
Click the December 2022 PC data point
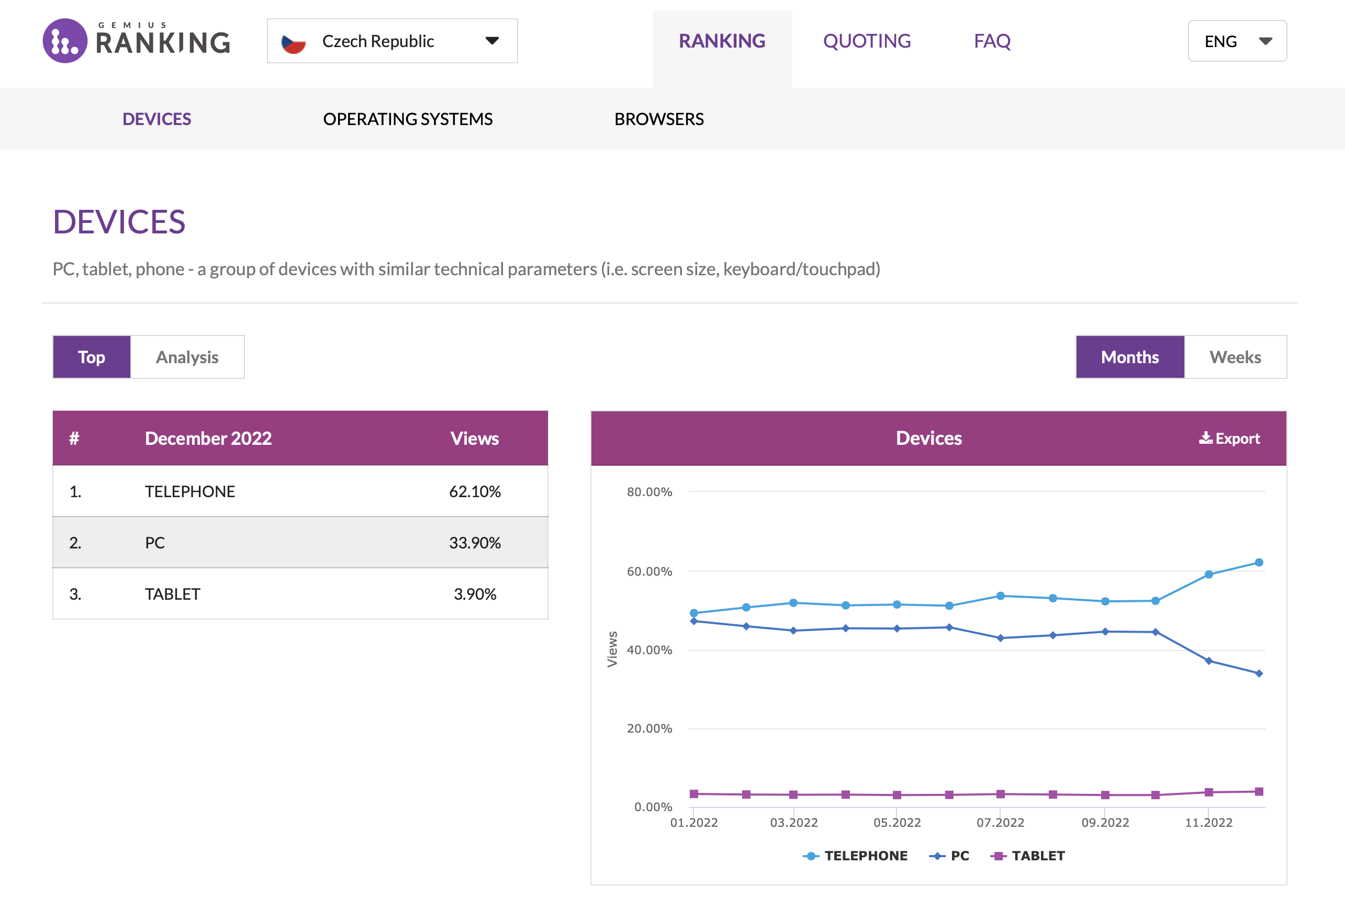tap(1259, 673)
